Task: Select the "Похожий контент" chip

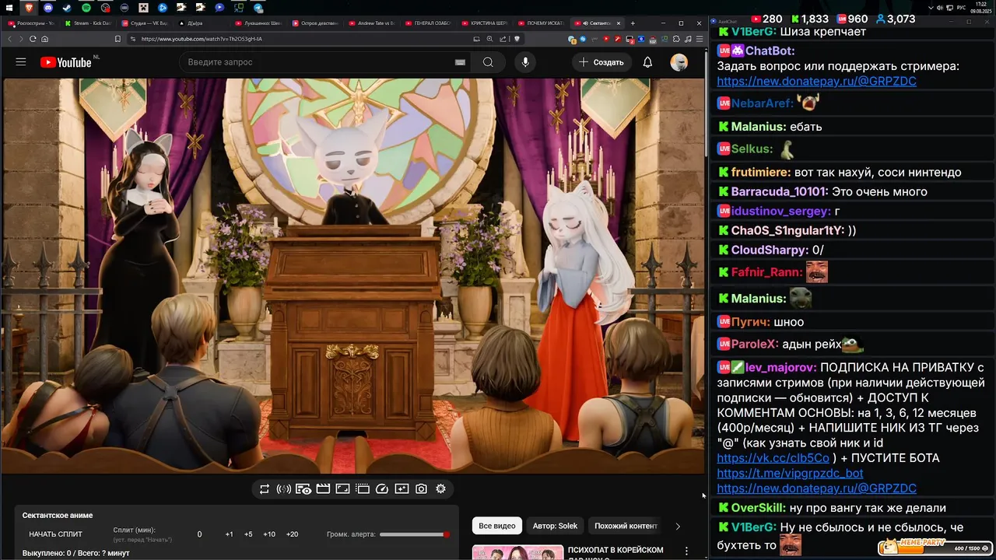Action: pyautogui.click(x=626, y=526)
